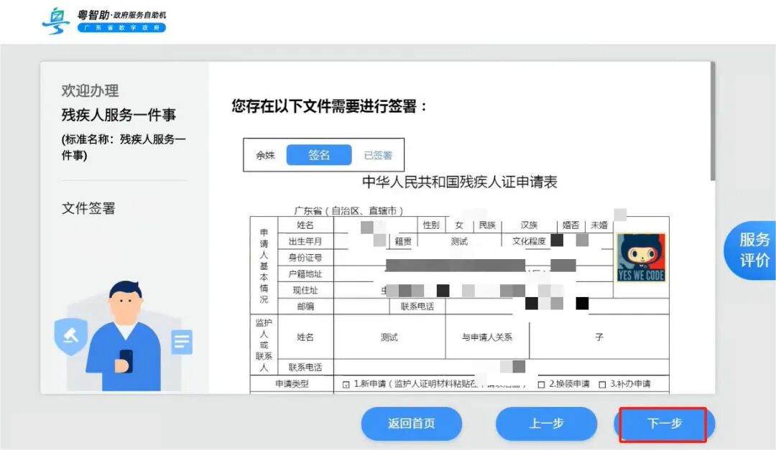The height and width of the screenshot is (450, 776).
Task: Click the blue document icon
Action: [182, 342]
